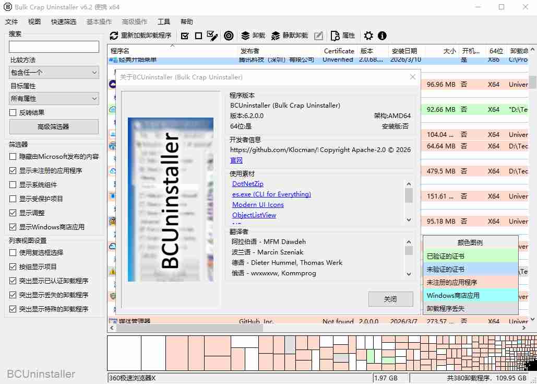
Task: Enable 隐藏由Microsoft发布的内容 filter
Action: (x=13, y=156)
